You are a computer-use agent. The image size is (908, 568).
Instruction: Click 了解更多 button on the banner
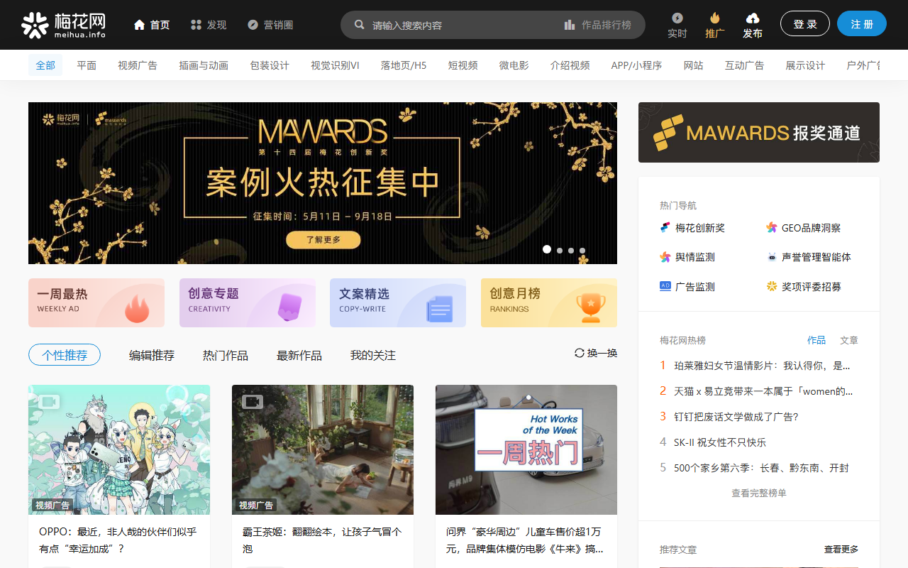coord(323,240)
